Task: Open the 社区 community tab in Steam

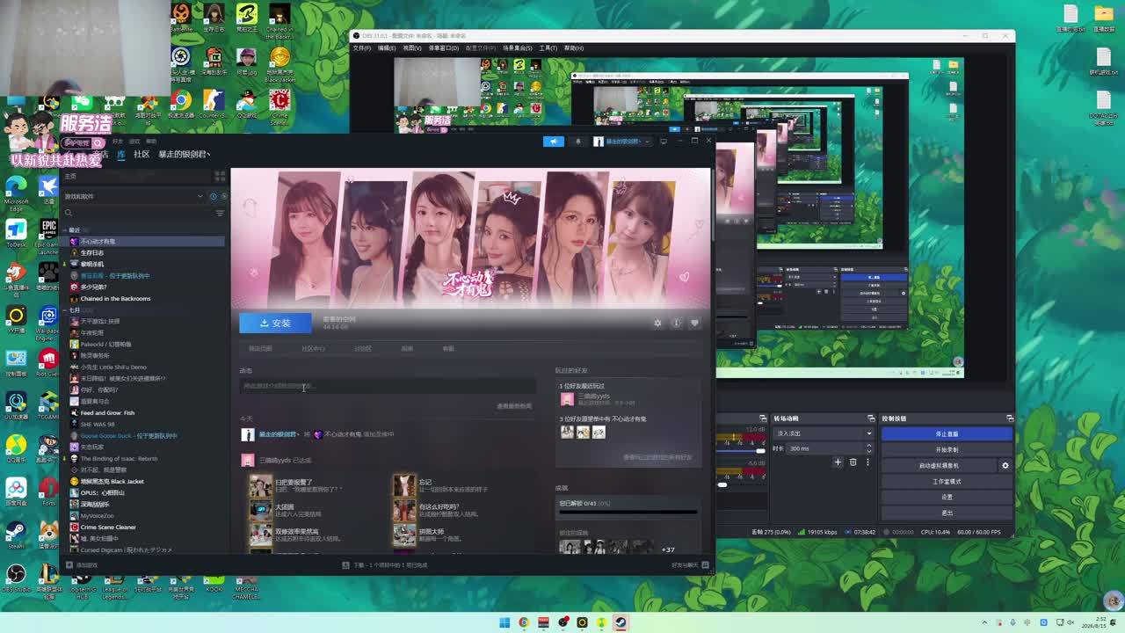Action: (142, 155)
